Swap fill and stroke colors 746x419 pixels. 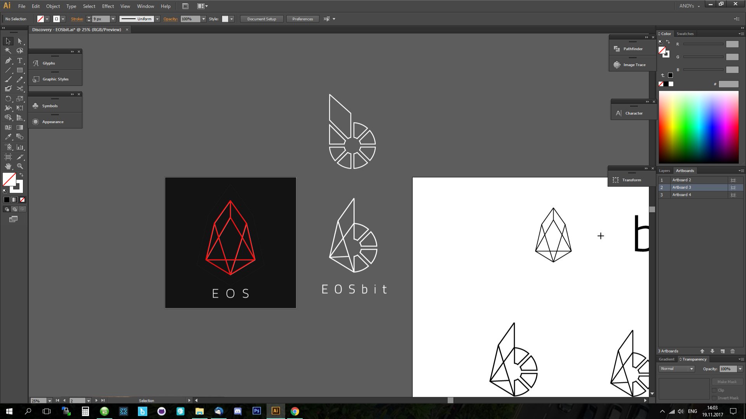tap(22, 175)
